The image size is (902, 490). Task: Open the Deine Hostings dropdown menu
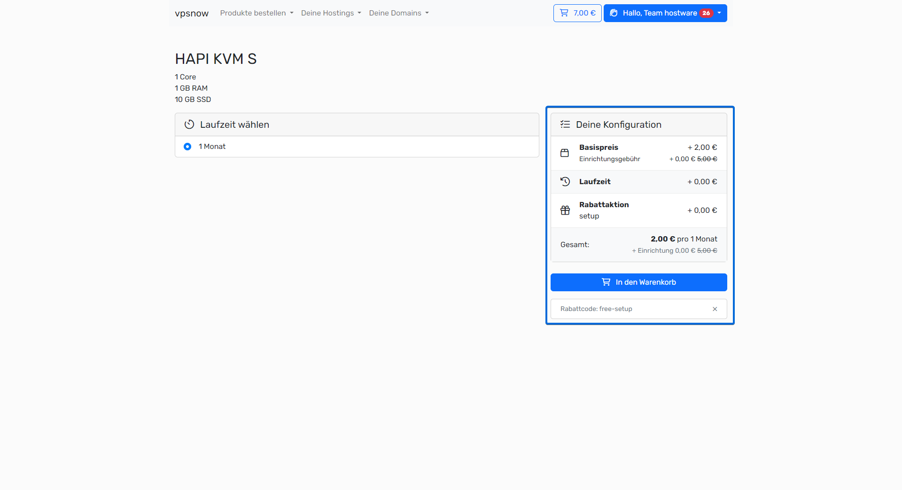tap(331, 13)
